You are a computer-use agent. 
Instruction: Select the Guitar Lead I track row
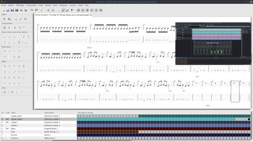38,116
